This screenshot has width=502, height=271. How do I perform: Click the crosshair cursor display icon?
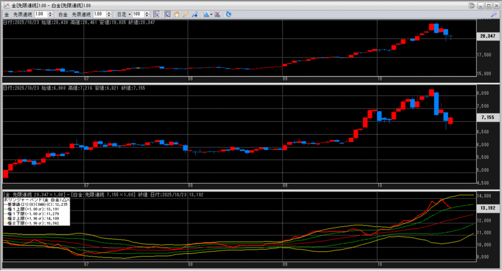[x=156, y=14]
